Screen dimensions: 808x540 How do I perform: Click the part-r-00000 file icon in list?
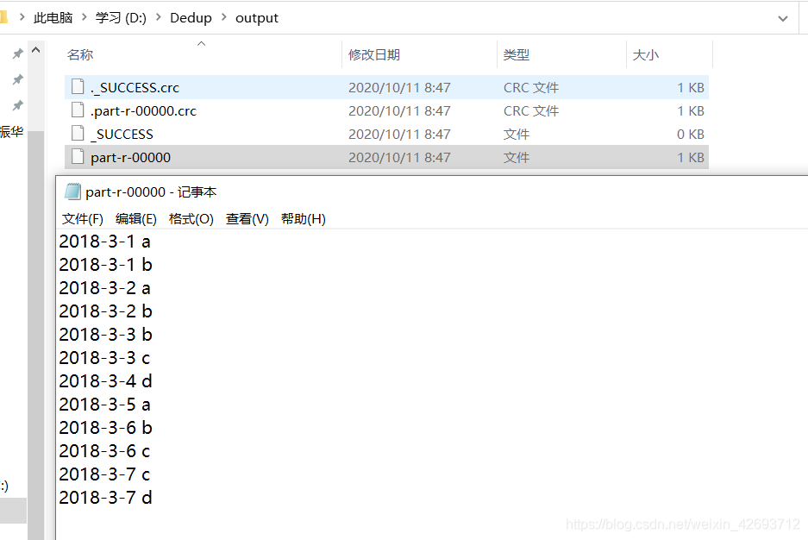78,156
